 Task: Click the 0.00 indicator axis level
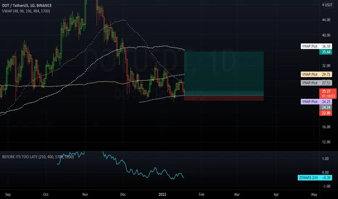[x=325, y=172]
